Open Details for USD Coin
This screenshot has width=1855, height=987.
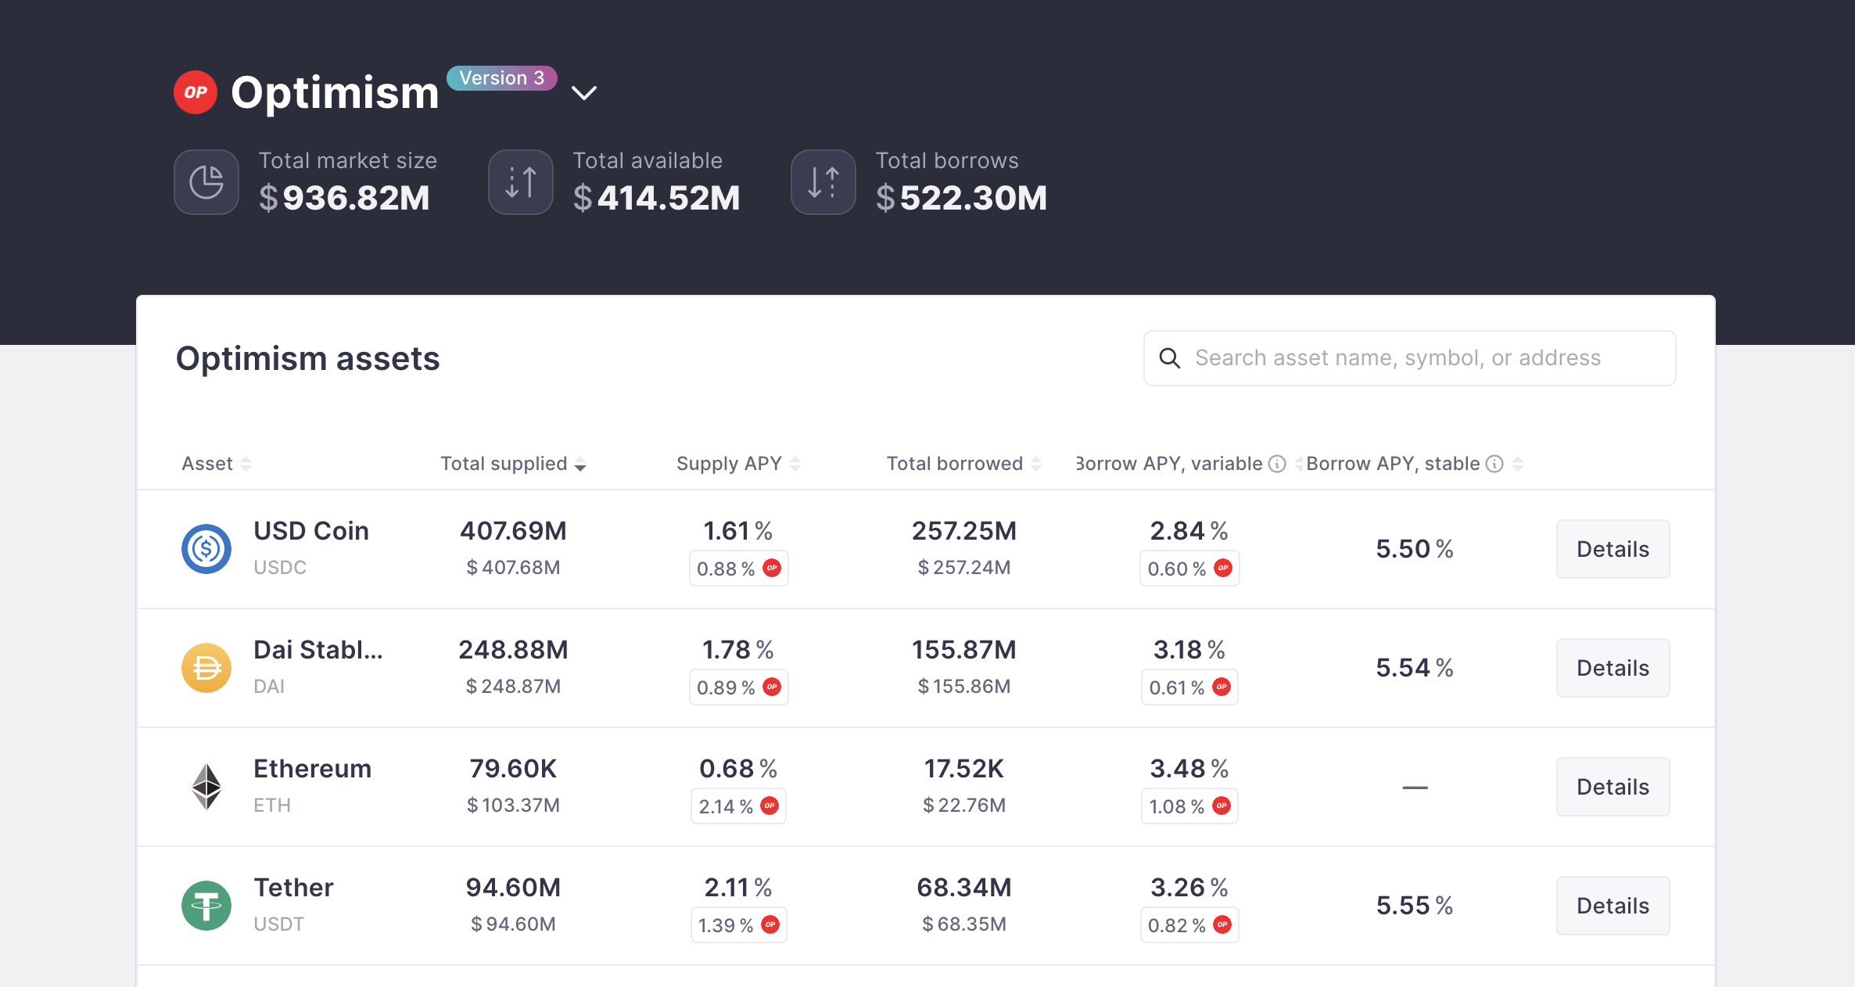click(1613, 549)
